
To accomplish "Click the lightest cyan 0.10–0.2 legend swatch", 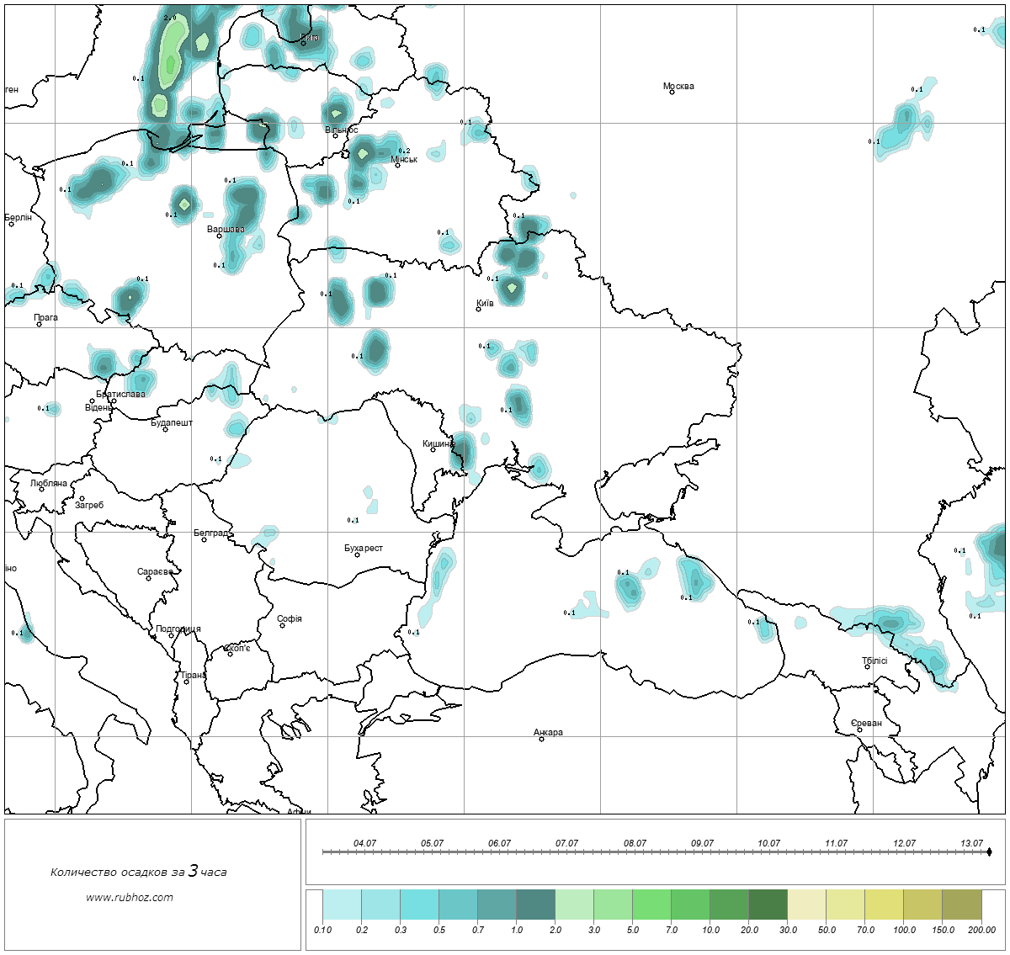I will click(x=342, y=907).
